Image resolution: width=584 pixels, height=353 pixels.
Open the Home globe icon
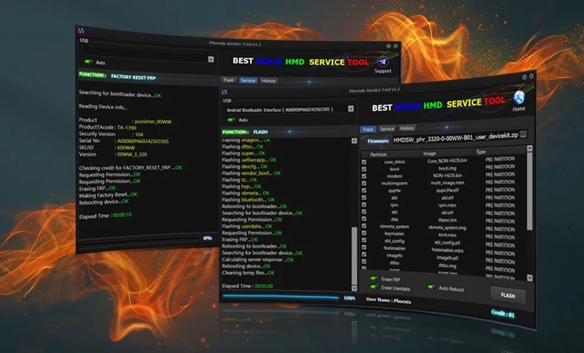click(x=519, y=98)
